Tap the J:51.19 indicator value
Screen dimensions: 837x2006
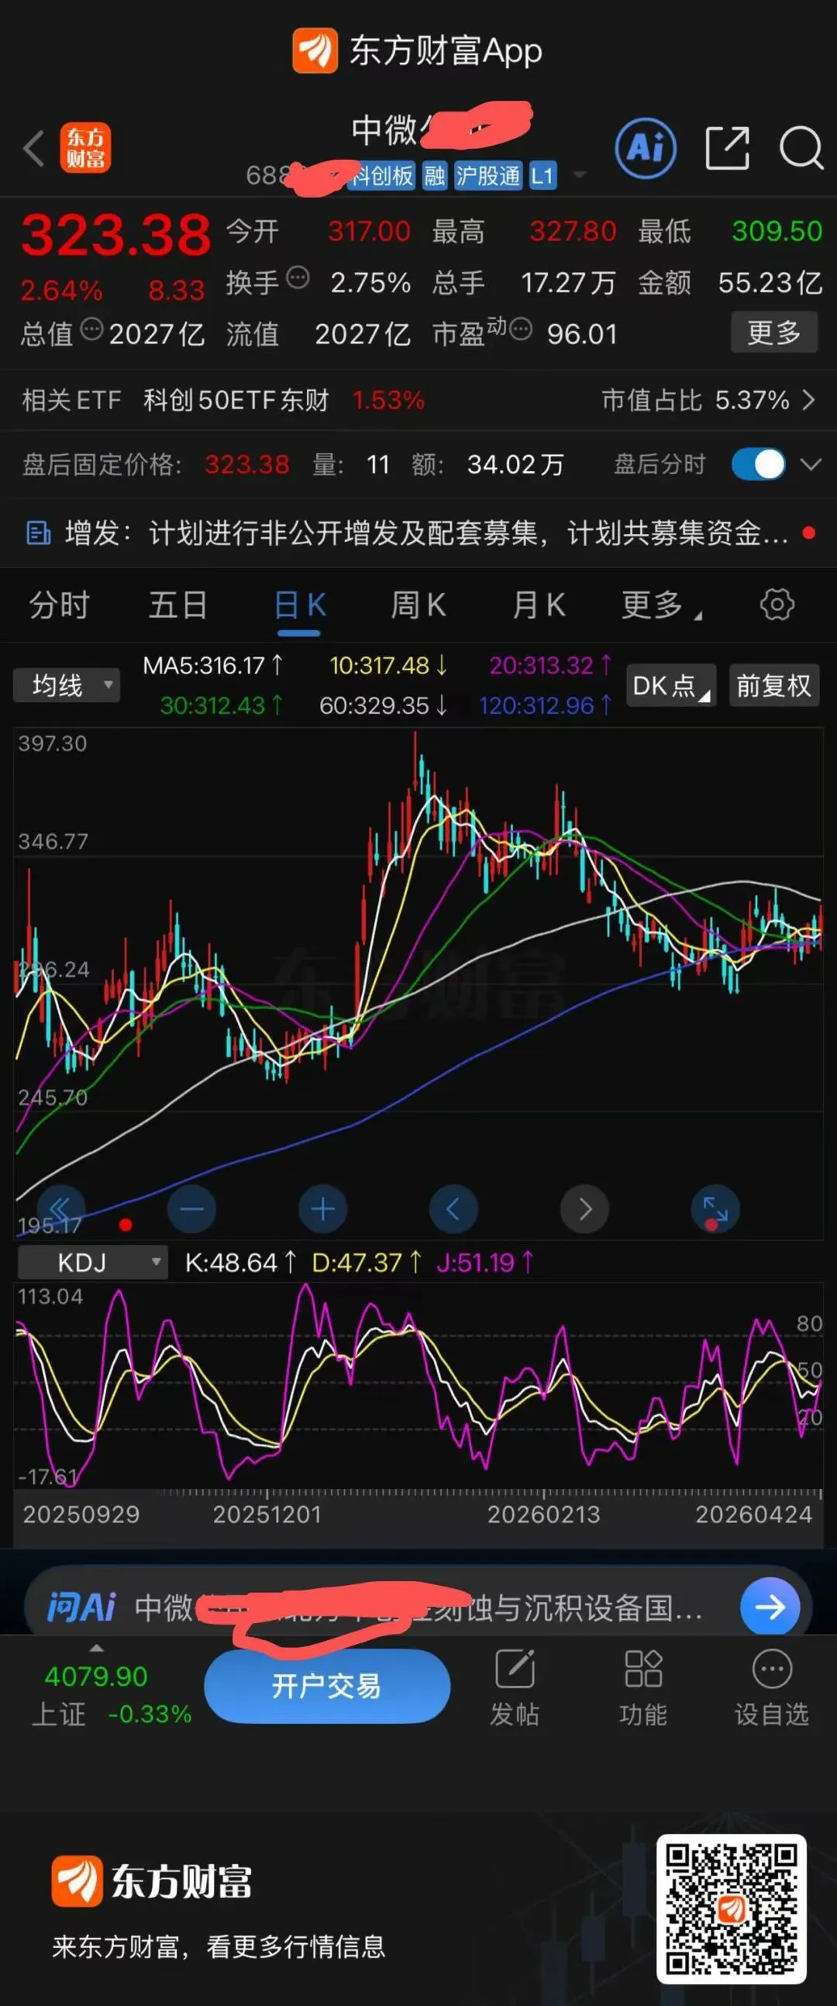[x=485, y=1263]
